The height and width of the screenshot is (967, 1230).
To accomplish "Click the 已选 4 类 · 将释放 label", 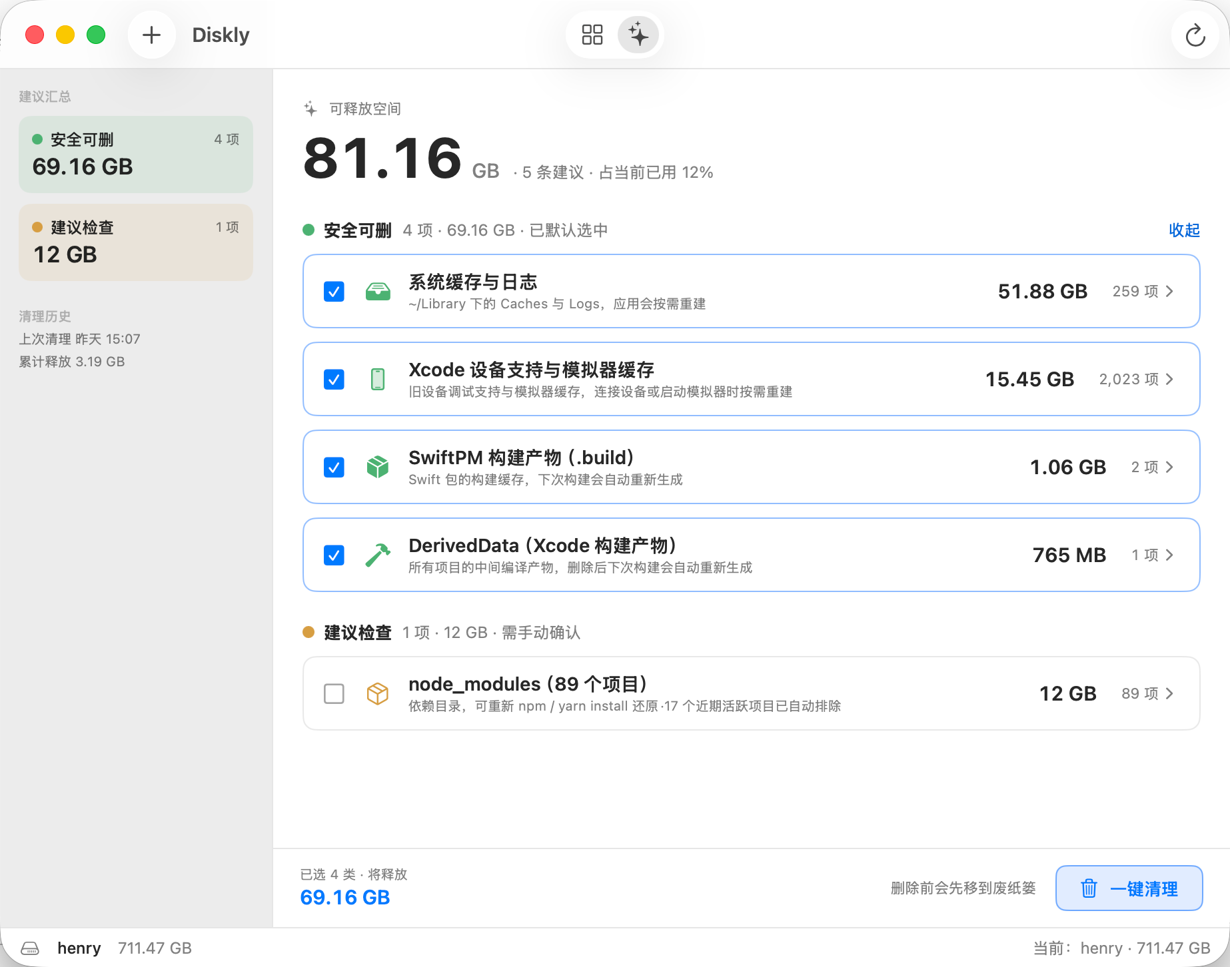I will pos(354,874).
